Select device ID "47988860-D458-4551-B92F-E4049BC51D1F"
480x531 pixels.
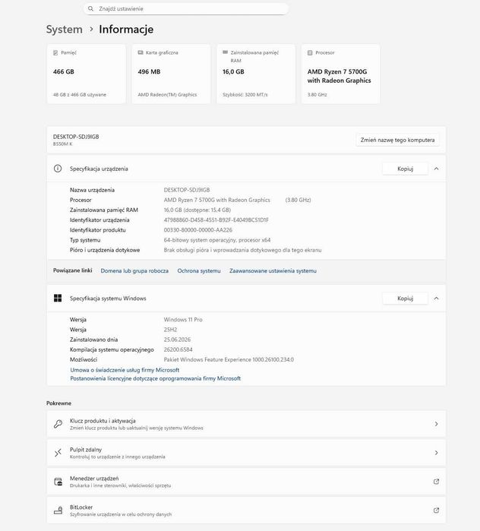(x=216, y=220)
